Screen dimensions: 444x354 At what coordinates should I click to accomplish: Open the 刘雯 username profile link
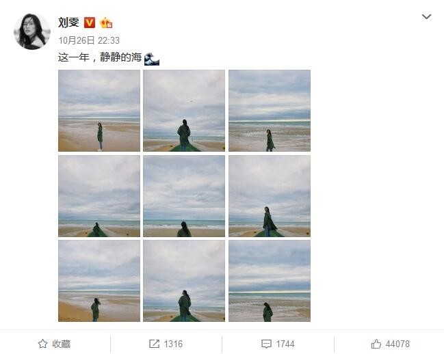click(x=68, y=23)
